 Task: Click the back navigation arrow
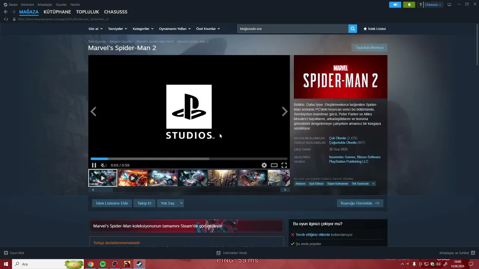click(x=6, y=12)
